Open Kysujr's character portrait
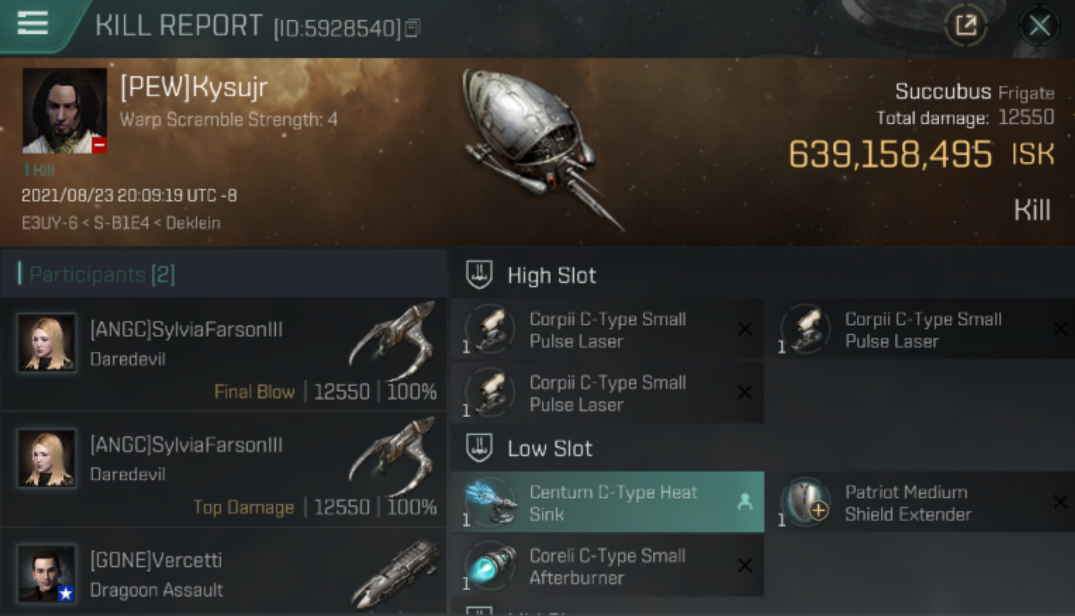This screenshot has width=1075, height=616. point(65,111)
